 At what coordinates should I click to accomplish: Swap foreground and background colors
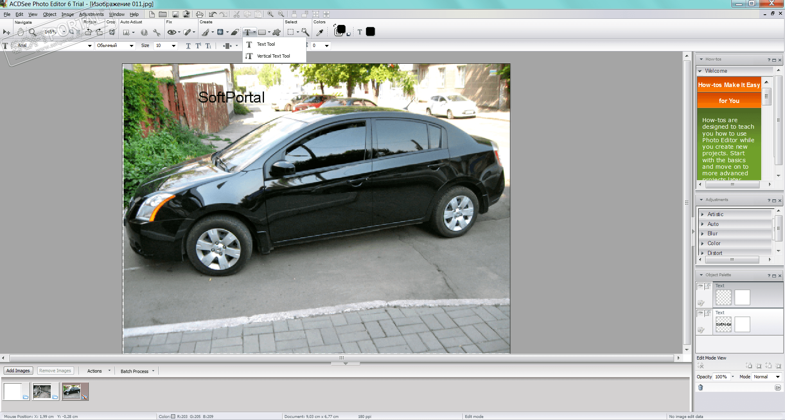[335, 25]
